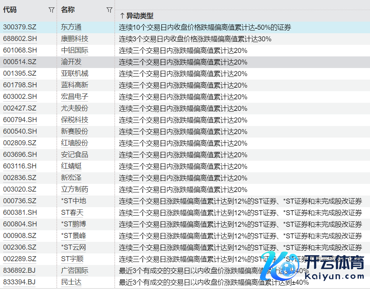Click the 名称 column header
This screenshot has width=370, height=289.
click(x=68, y=10)
